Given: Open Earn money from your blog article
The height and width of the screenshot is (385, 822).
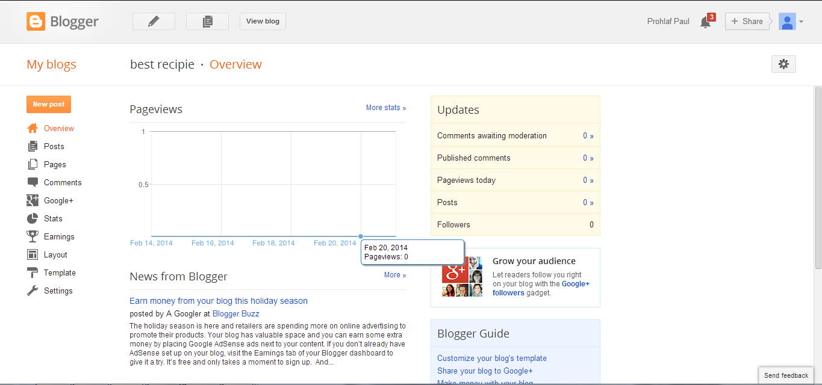Looking at the screenshot, I should [x=219, y=301].
